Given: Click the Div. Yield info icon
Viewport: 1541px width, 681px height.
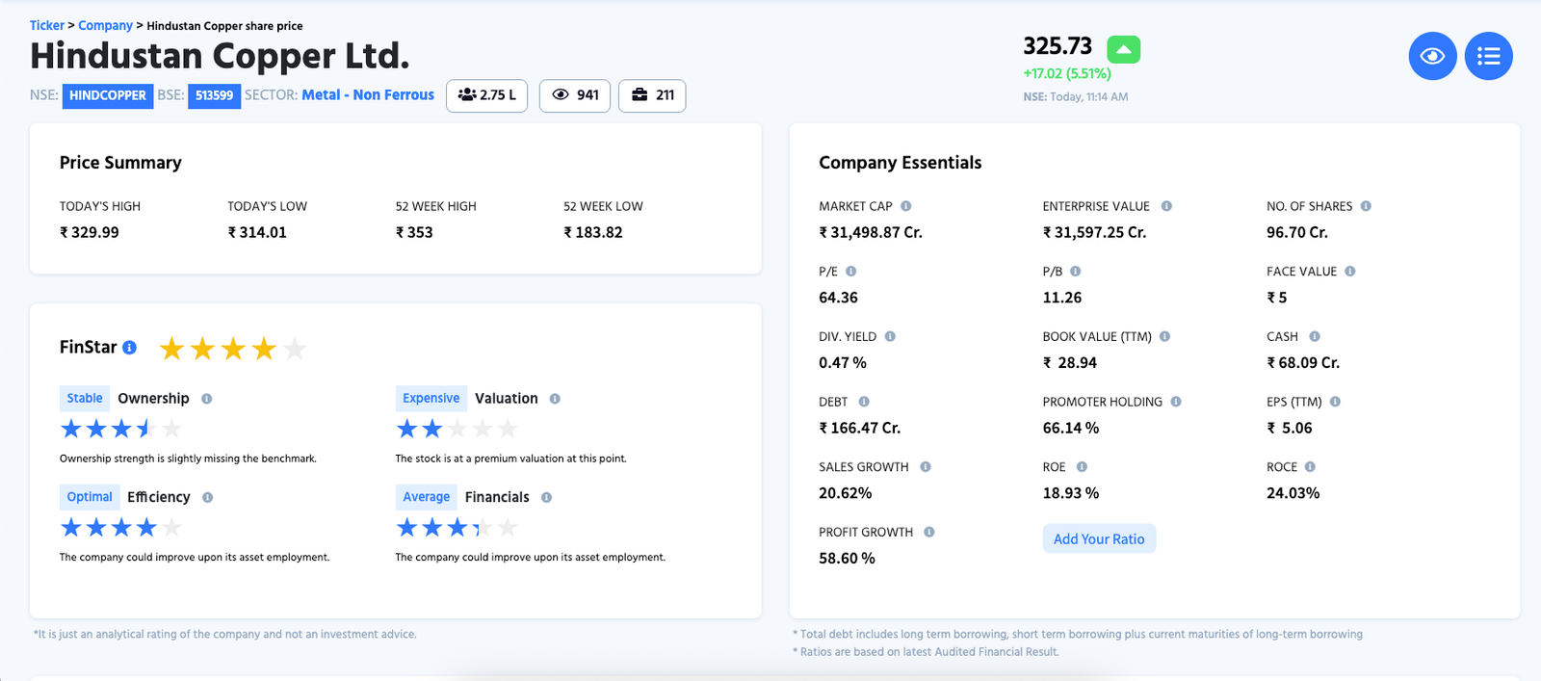Looking at the screenshot, I should [x=890, y=336].
